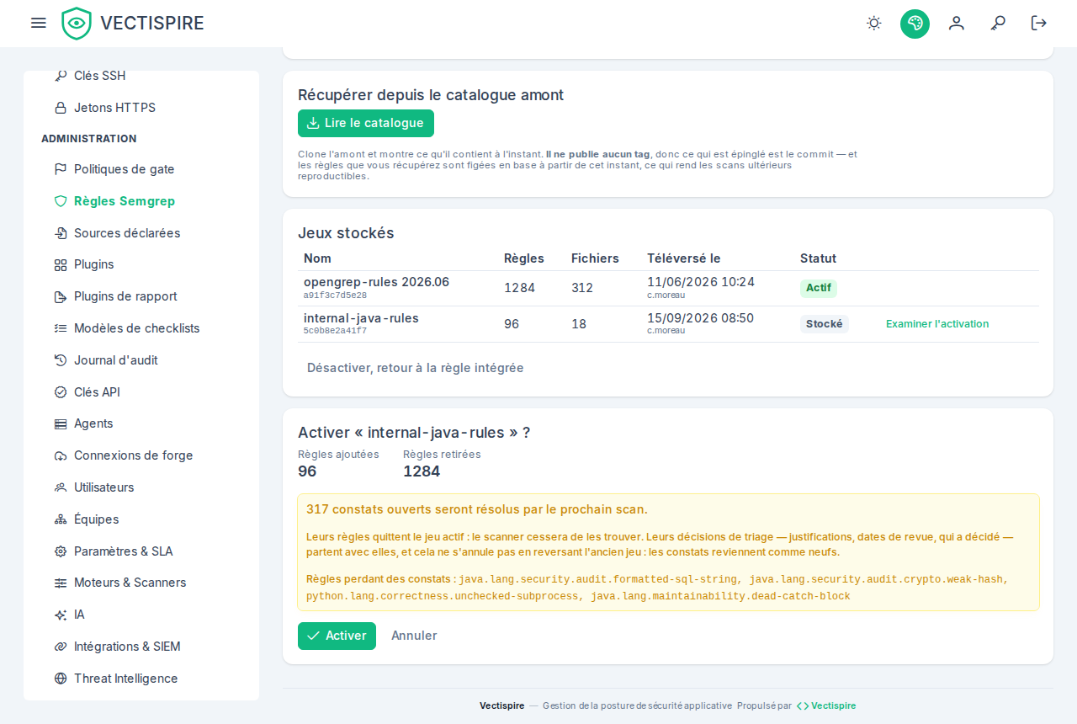Image resolution: width=1077 pixels, height=724 pixels.
Task: Click the Agents server icon
Action: pyautogui.click(x=61, y=423)
